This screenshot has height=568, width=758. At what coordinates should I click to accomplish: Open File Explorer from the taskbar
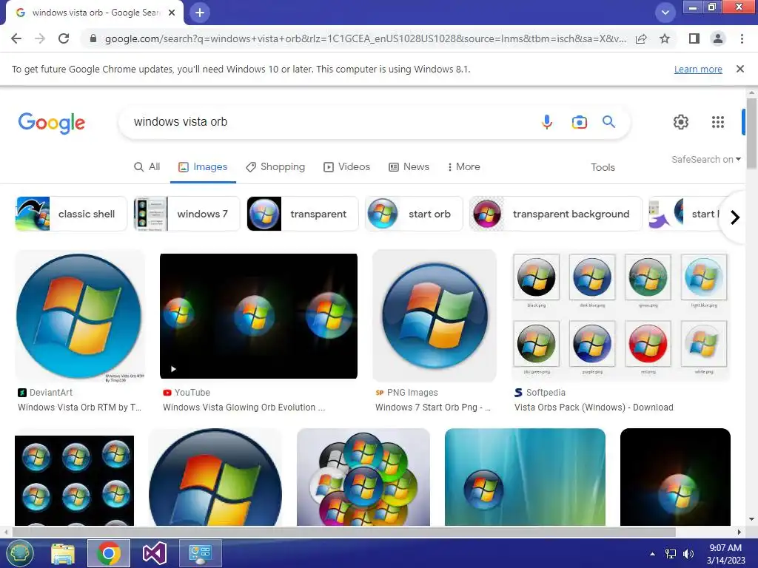tap(63, 553)
